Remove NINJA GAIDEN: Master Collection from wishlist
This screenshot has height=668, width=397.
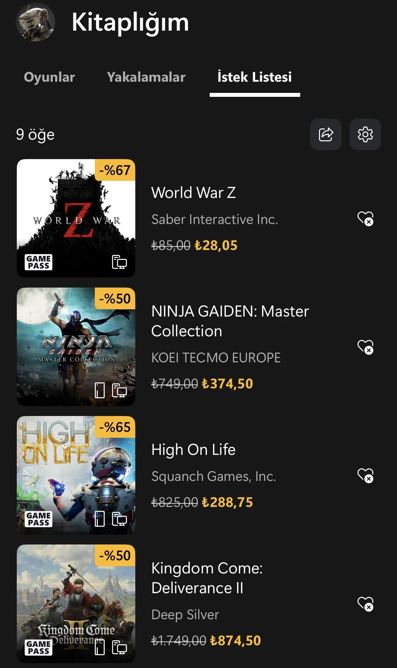365,347
